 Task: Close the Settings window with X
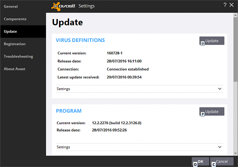coord(231,5)
